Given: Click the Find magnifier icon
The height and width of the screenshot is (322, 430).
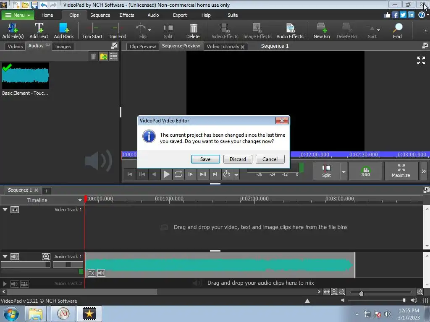Looking at the screenshot, I should [397, 31].
